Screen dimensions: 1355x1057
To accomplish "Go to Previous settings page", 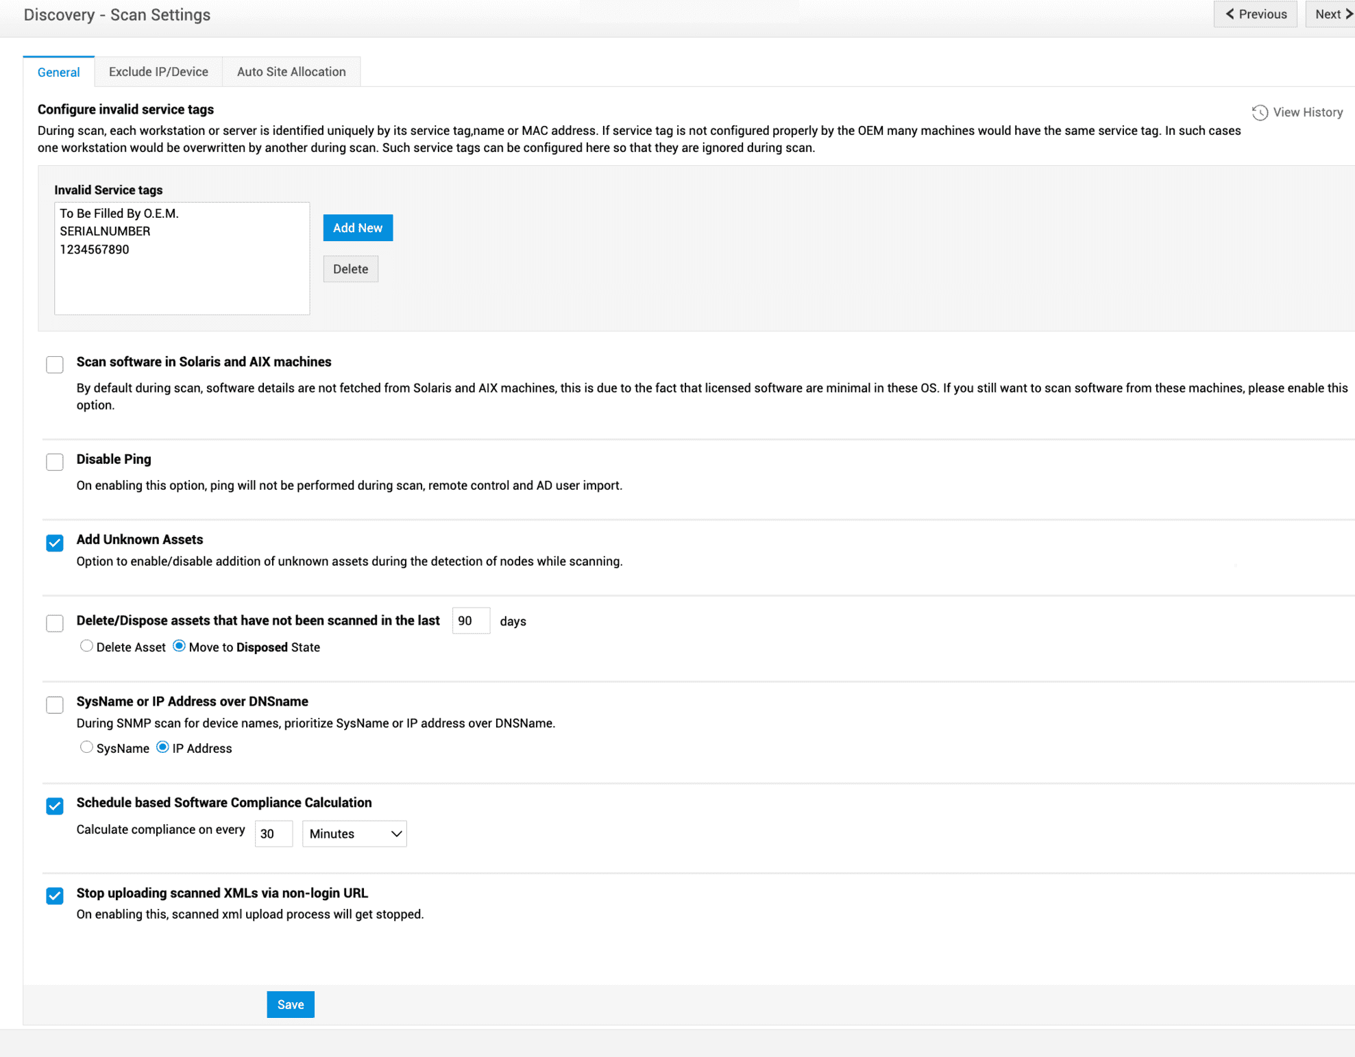I will [1255, 14].
